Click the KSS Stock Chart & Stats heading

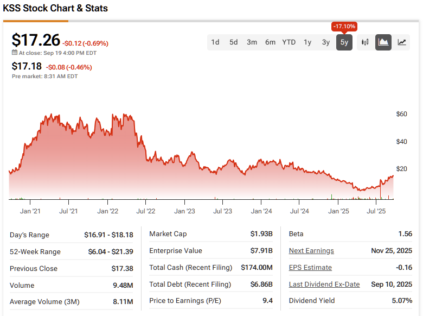(x=55, y=8)
